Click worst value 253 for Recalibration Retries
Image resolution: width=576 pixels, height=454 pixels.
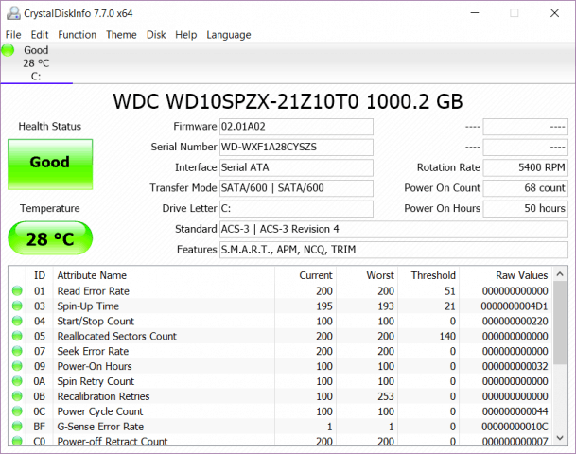point(386,396)
